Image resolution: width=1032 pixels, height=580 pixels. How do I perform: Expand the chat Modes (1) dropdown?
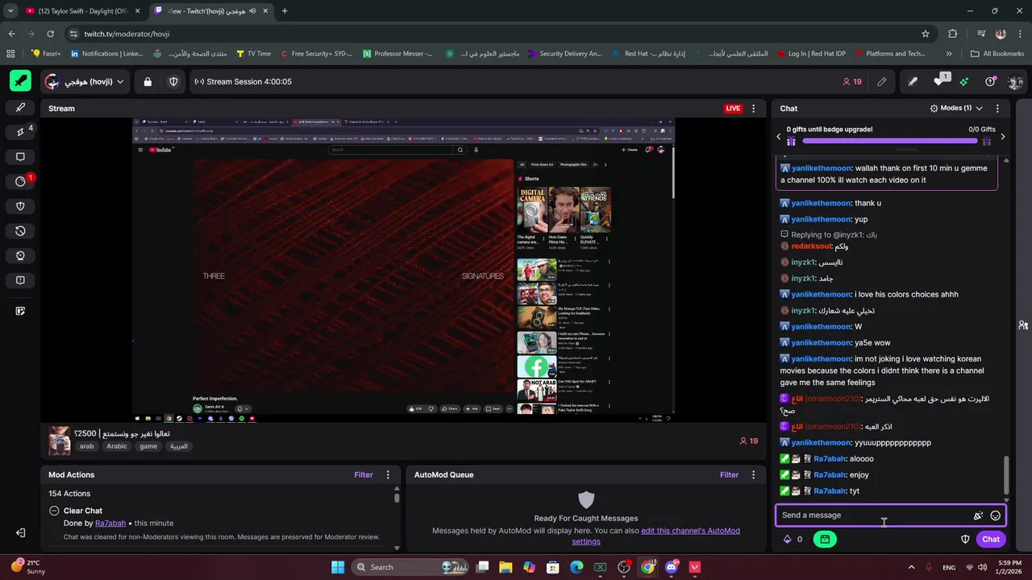(x=956, y=108)
